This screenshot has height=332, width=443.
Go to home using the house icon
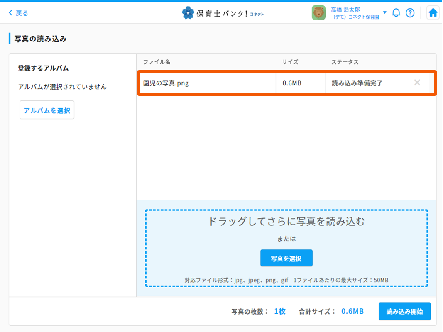(x=433, y=13)
